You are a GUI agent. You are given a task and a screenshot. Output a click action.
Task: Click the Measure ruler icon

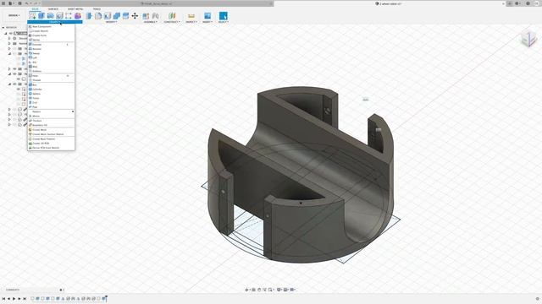pos(191,16)
